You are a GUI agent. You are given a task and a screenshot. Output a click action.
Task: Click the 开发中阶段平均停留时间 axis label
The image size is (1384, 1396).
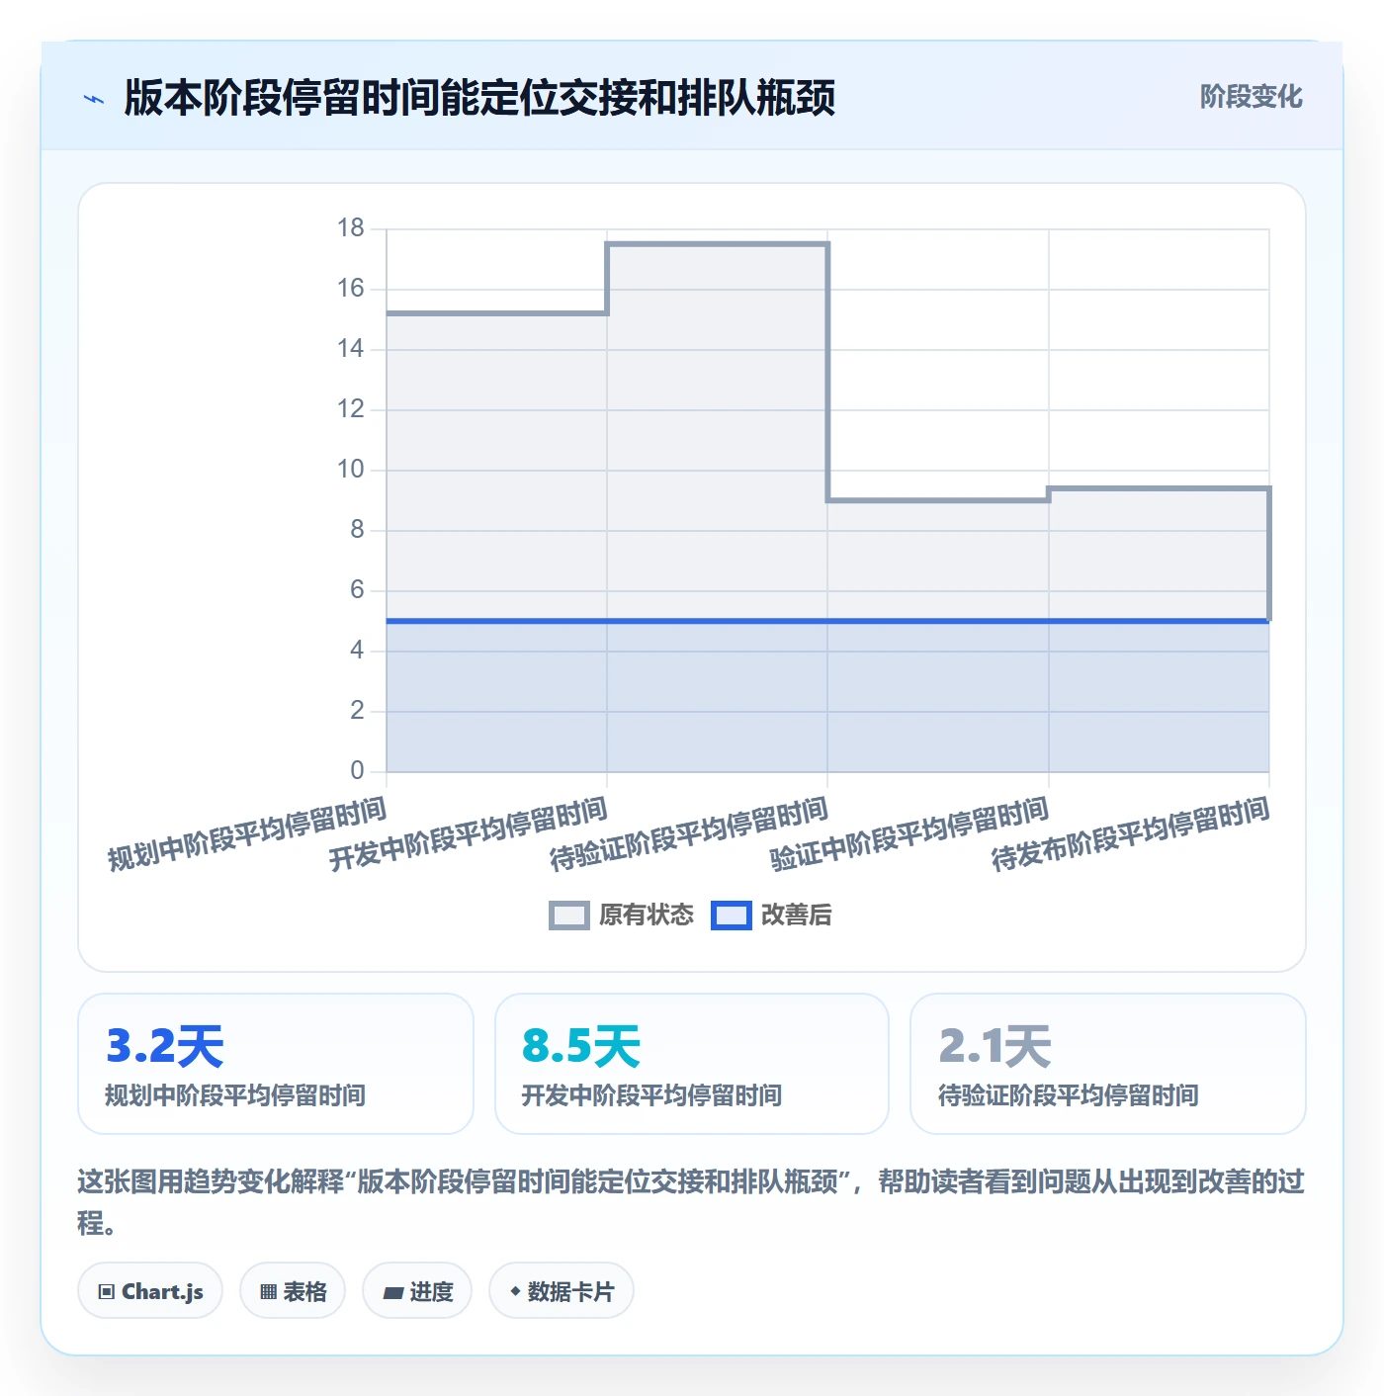pos(469,835)
